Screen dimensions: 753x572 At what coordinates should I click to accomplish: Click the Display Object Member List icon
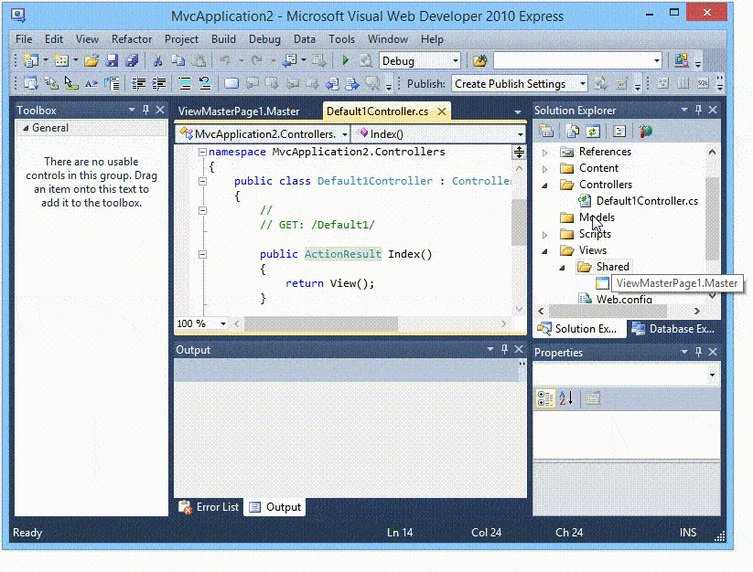point(31,84)
